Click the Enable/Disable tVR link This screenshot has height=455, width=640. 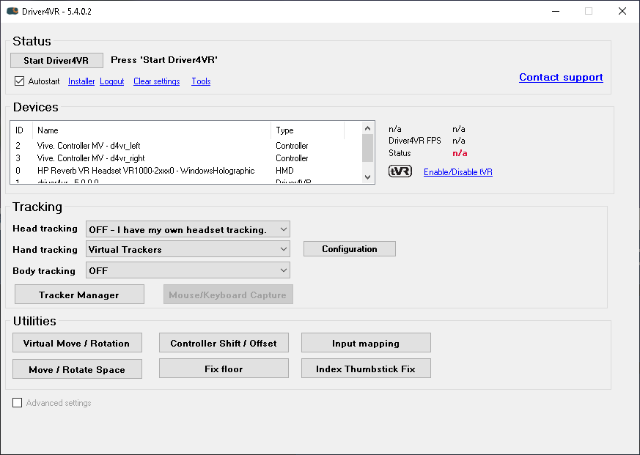click(x=457, y=172)
